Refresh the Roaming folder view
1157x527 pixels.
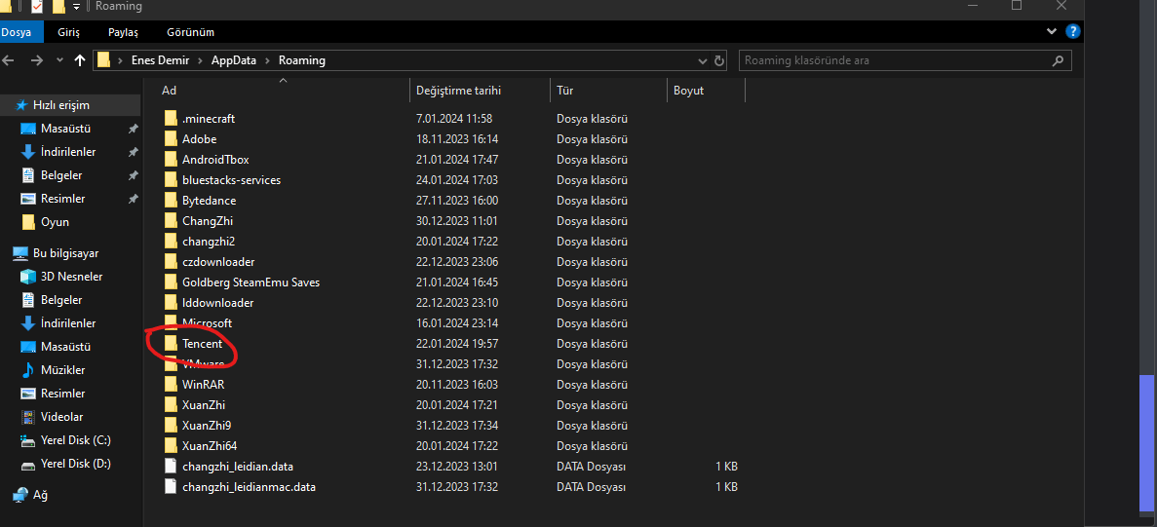click(x=720, y=60)
